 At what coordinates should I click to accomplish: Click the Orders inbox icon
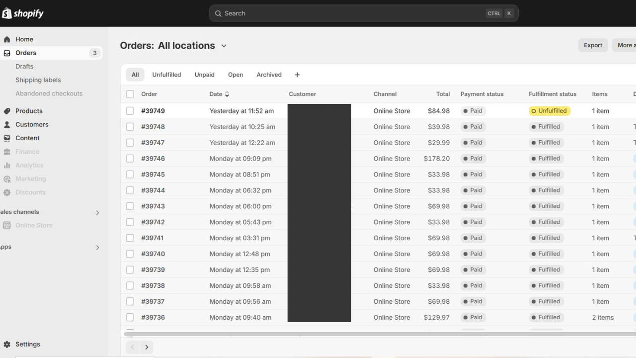point(7,53)
